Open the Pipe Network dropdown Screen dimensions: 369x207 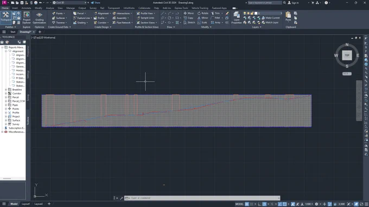[x=123, y=23]
